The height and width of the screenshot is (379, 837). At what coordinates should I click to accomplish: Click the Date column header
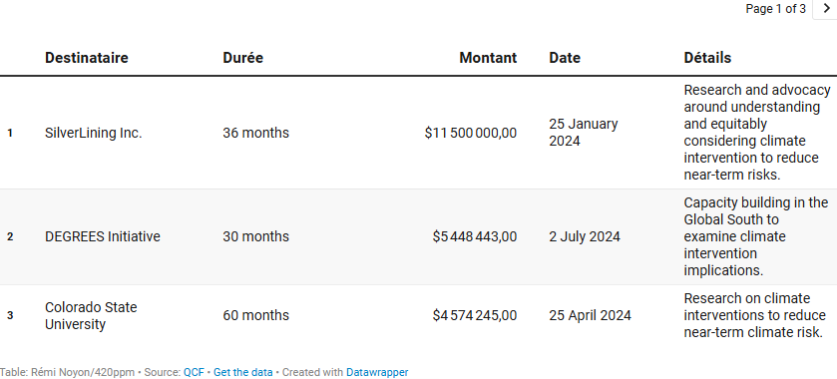coord(565,58)
